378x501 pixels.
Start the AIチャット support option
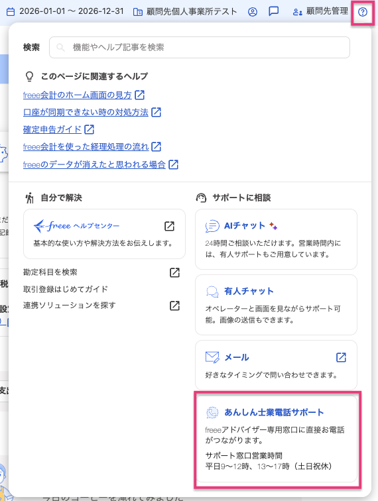point(276,239)
